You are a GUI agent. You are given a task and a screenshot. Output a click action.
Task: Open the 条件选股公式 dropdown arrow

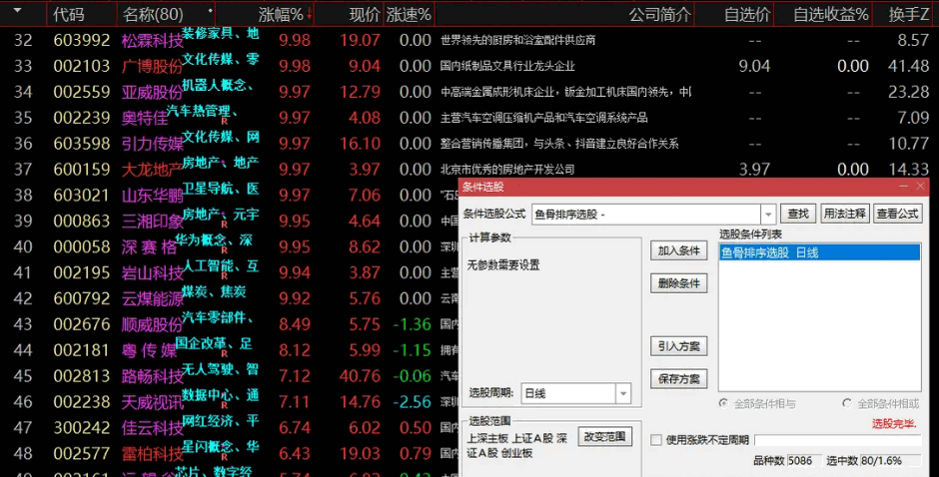coord(768,215)
